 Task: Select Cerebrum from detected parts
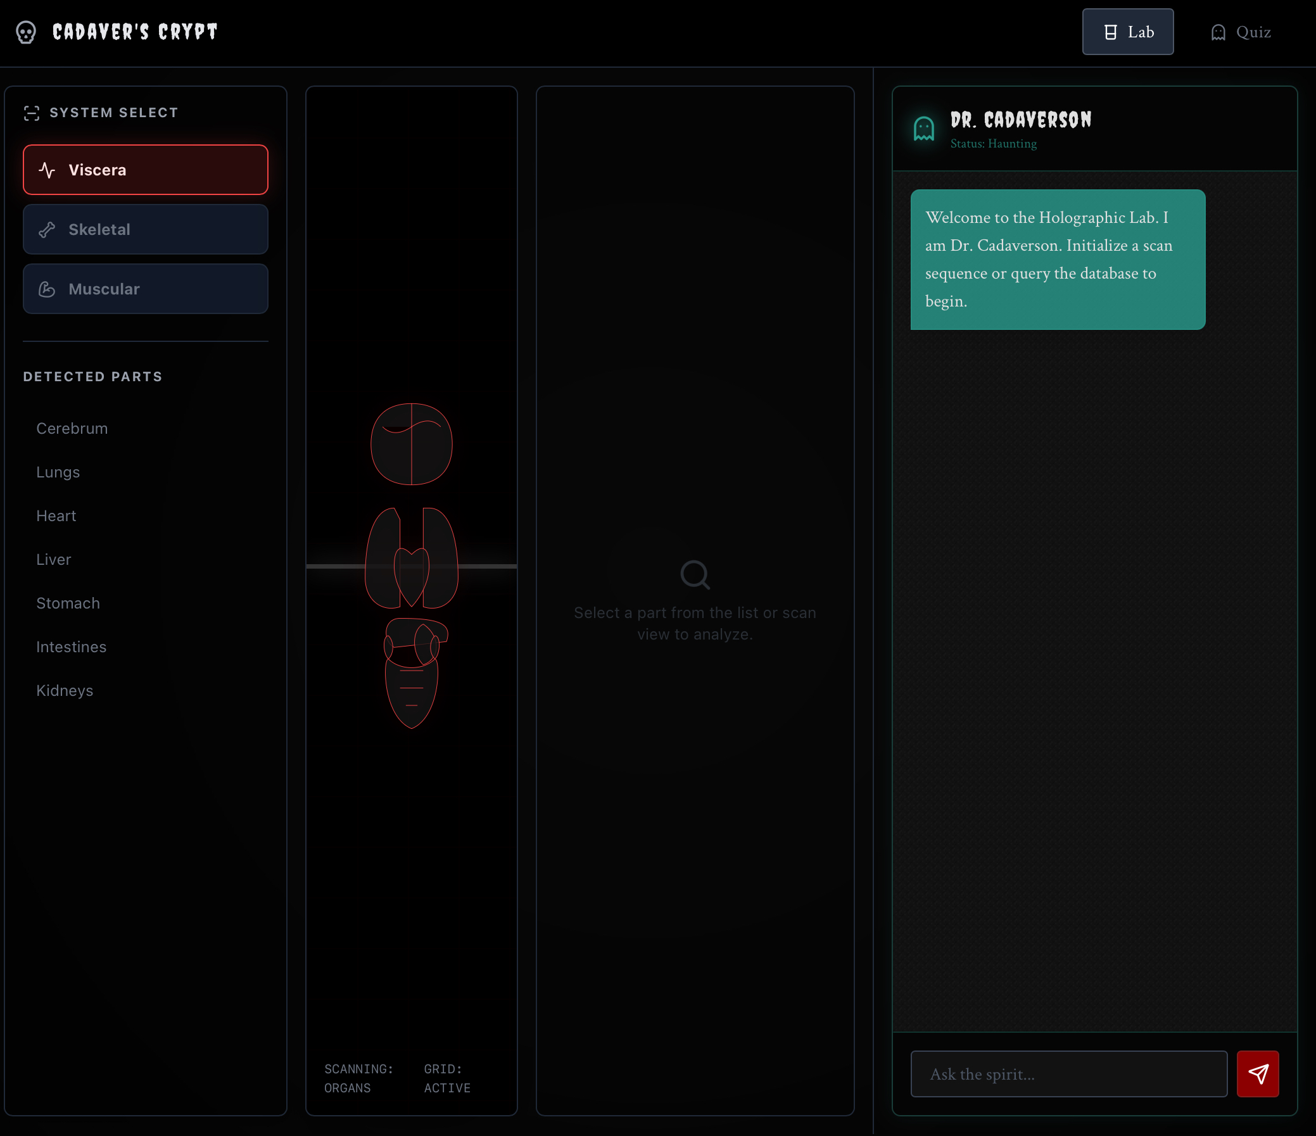tap(72, 429)
